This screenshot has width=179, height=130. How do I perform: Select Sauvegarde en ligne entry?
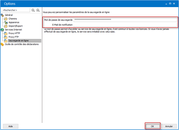click(x=25, y=41)
